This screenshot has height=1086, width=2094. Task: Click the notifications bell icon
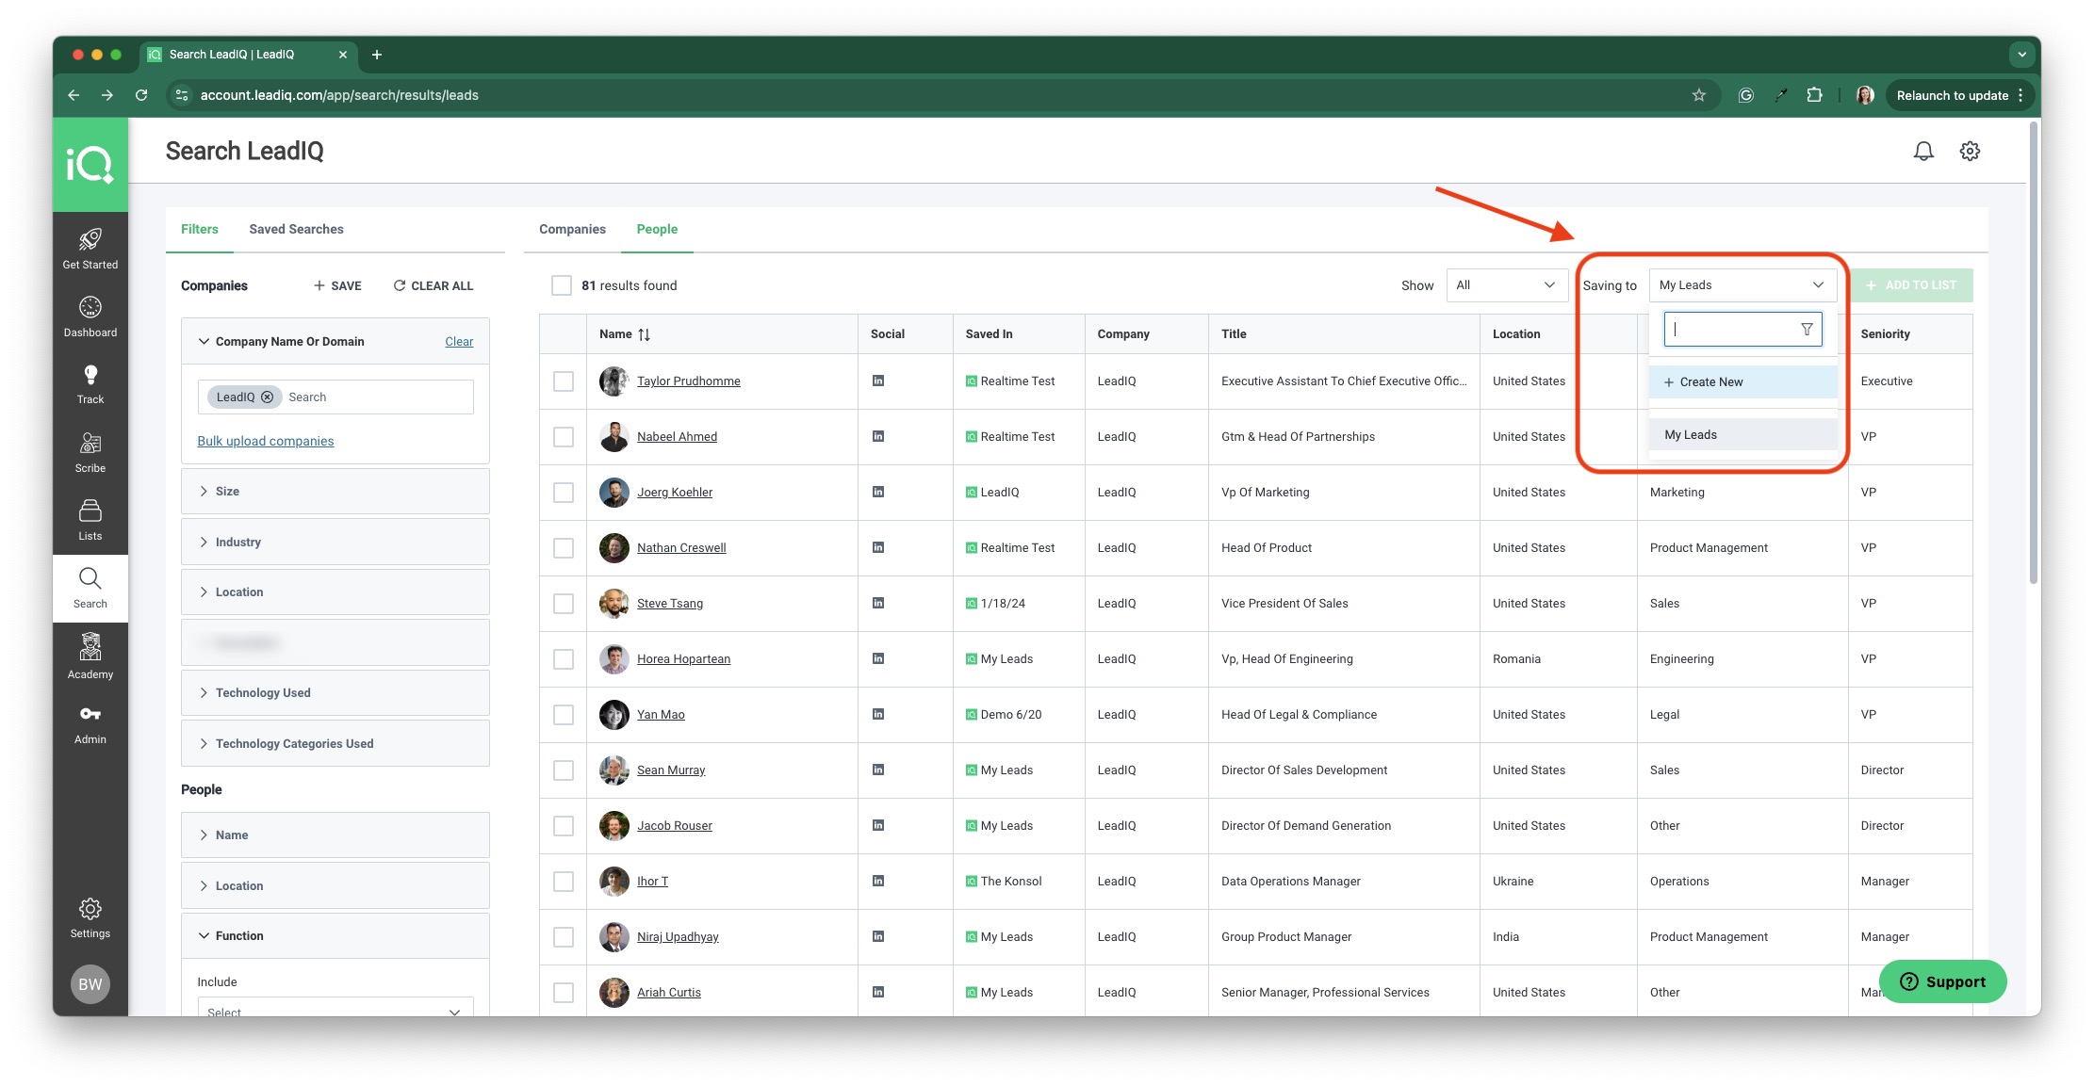coord(1923,151)
